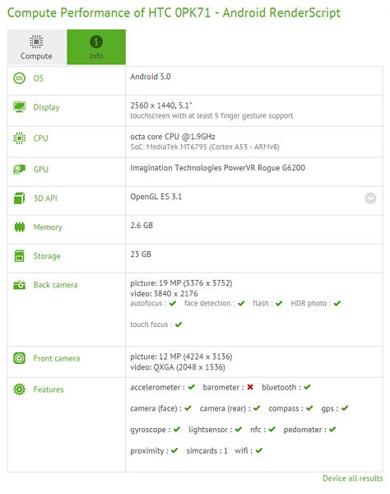Click the GPU graphics card icon

point(20,170)
